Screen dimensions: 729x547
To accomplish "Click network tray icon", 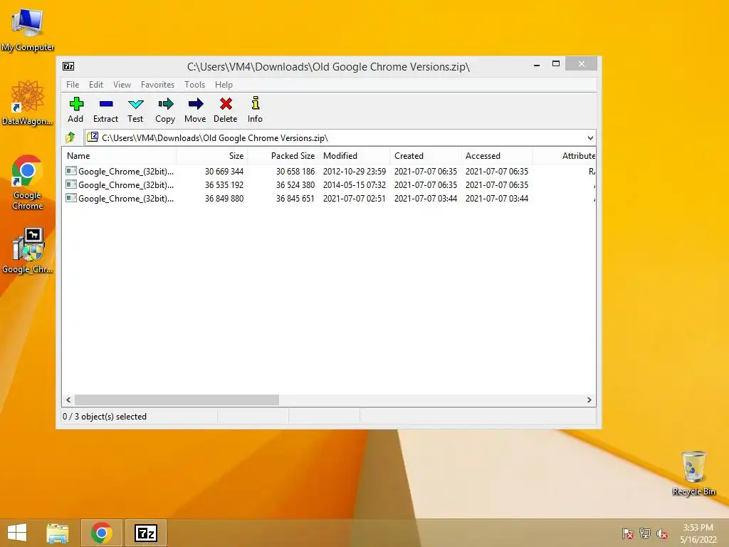I will [x=645, y=533].
